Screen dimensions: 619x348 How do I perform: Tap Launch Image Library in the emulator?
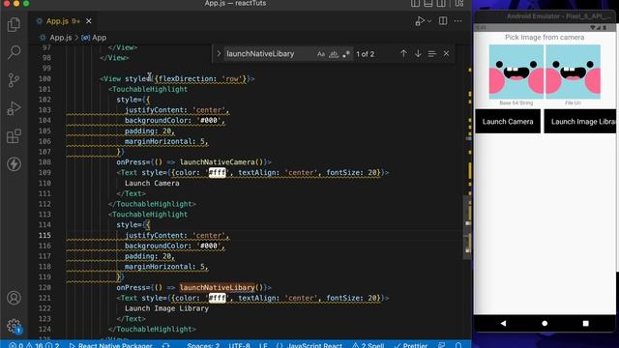click(x=580, y=122)
